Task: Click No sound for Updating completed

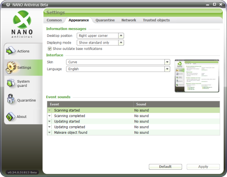Action: click(x=141, y=127)
